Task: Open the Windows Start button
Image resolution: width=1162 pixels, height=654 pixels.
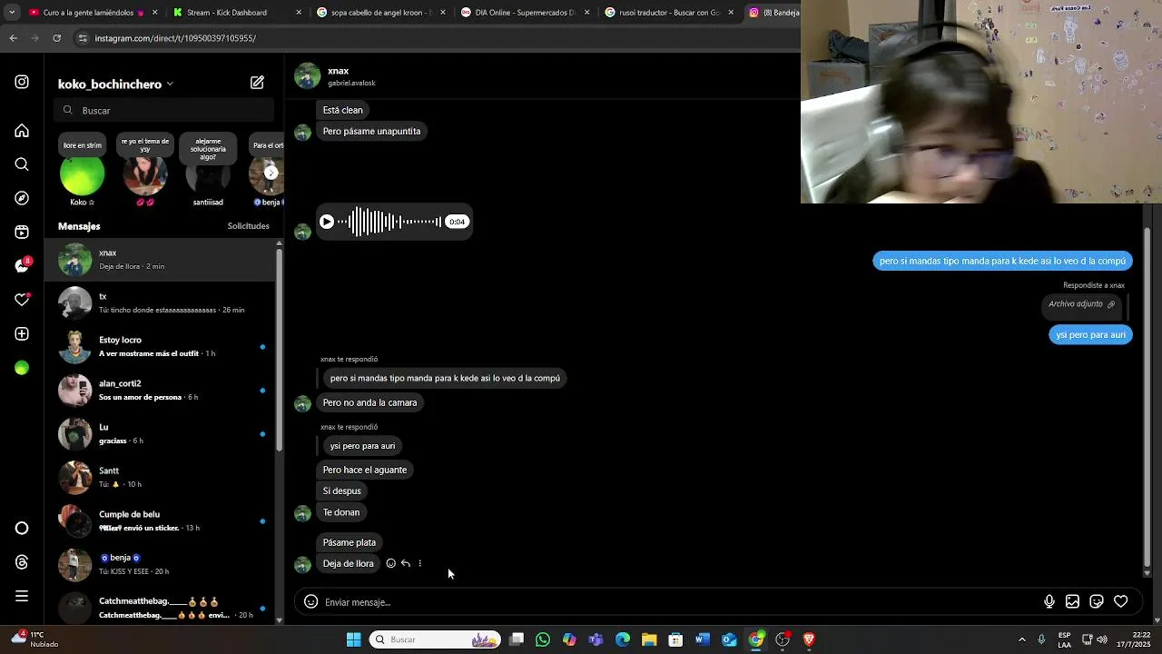Action: 353,639
